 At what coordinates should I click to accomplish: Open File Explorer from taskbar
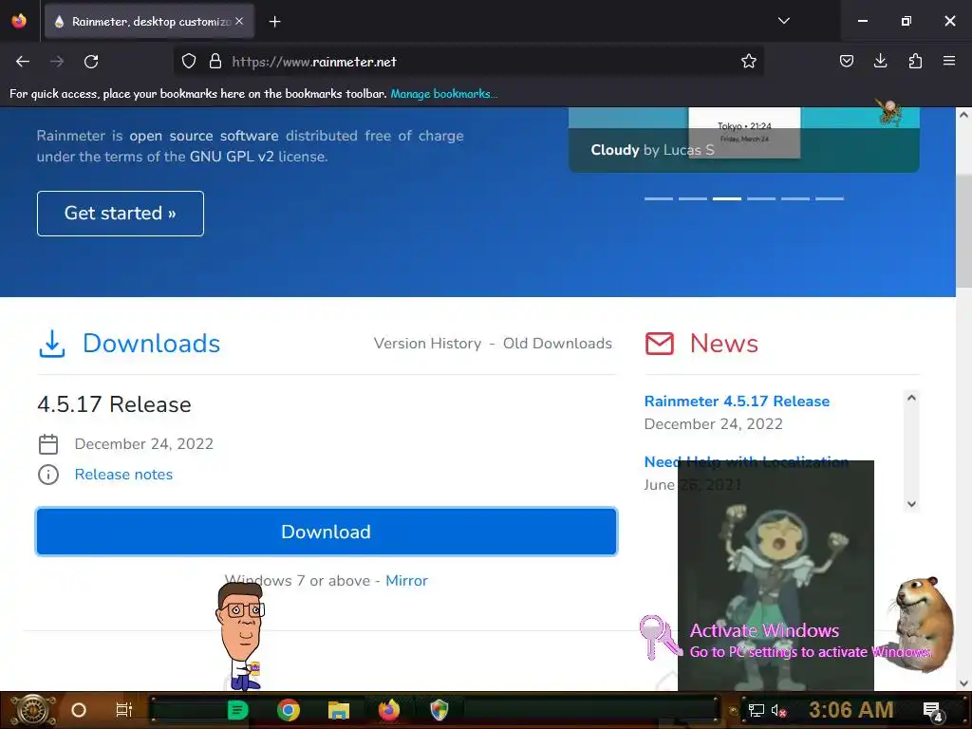339,710
